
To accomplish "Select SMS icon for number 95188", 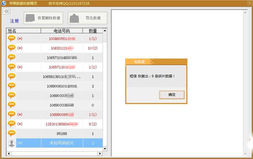I will [x=12, y=133].
